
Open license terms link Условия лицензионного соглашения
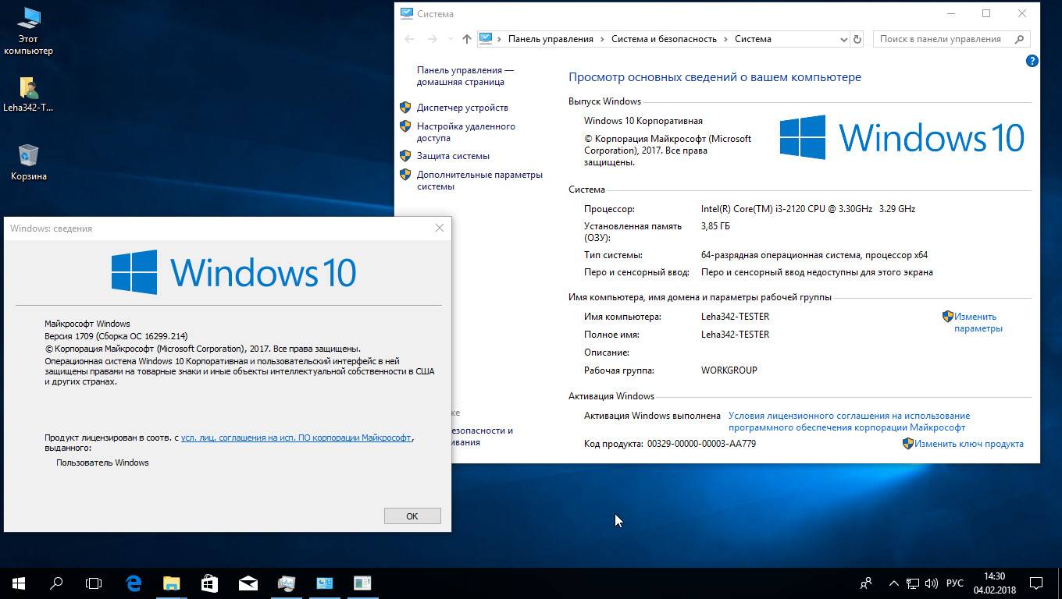point(849,421)
